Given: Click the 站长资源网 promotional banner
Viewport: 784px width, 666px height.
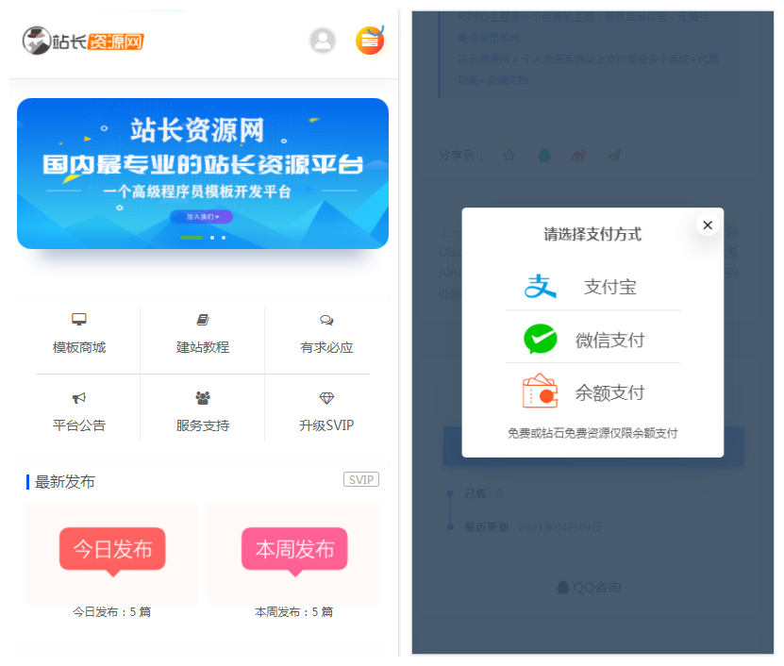Looking at the screenshot, I should point(203,174).
